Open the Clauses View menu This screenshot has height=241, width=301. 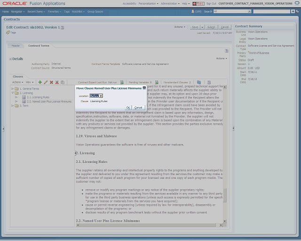click(30, 82)
